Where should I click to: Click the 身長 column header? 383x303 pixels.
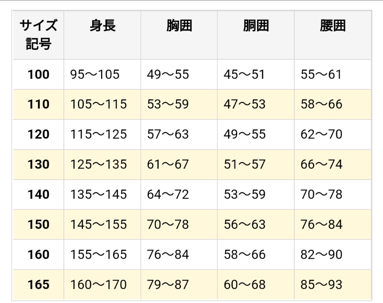tap(102, 26)
